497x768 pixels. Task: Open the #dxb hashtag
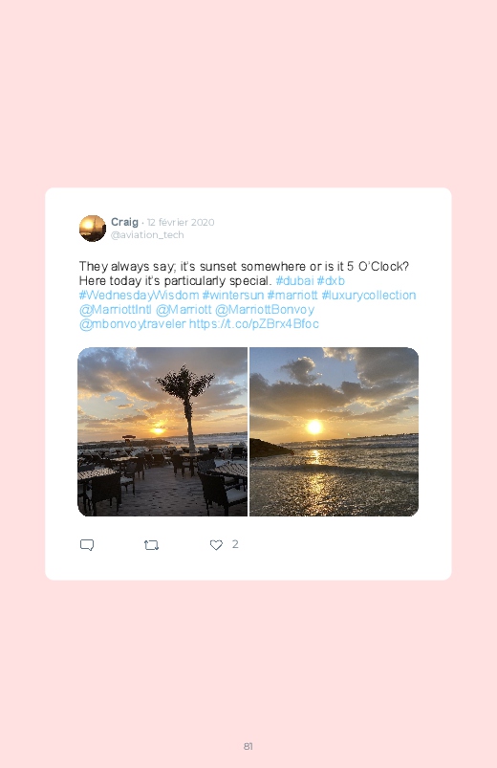pyautogui.click(x=331, y=280)
